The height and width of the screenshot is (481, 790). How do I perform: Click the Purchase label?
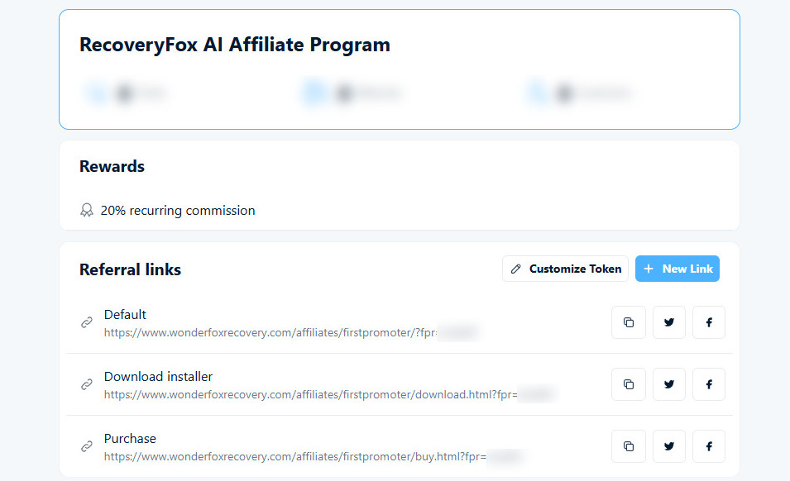coord(130,439)
